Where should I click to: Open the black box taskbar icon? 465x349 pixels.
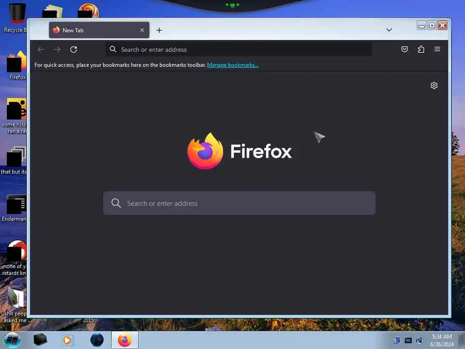tap(40, 340)
